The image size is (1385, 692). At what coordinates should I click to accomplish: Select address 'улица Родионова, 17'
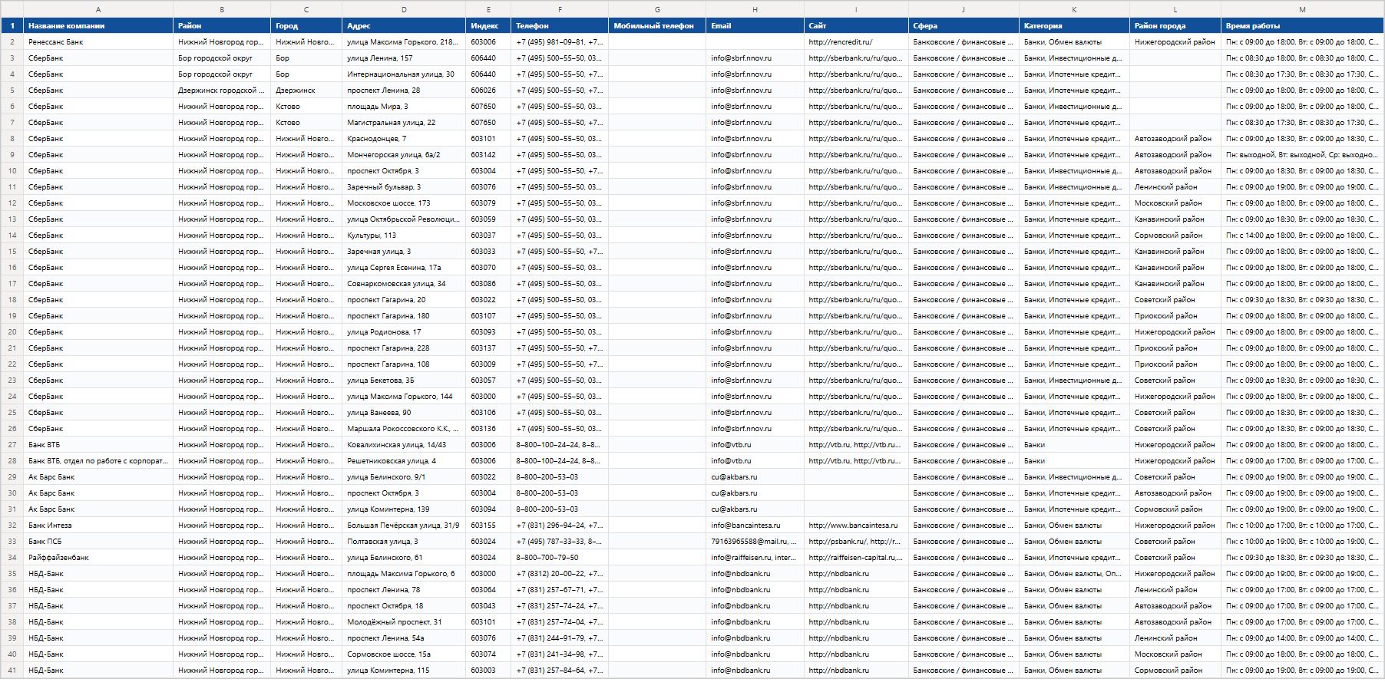404,332
